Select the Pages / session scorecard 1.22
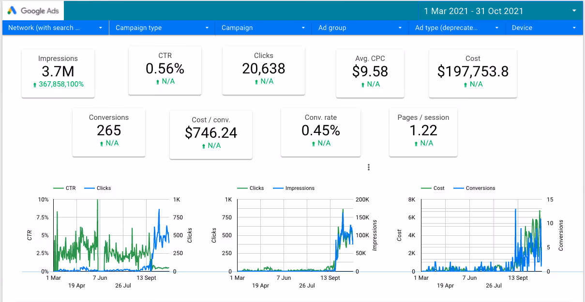This screenshot has width=585, height=302. click(423, 132)
